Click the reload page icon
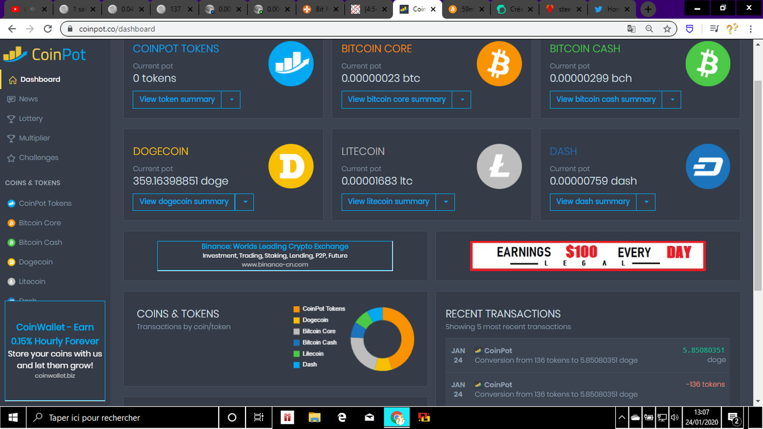The height and width of the screenshot is (429, 763). [48, 29]
